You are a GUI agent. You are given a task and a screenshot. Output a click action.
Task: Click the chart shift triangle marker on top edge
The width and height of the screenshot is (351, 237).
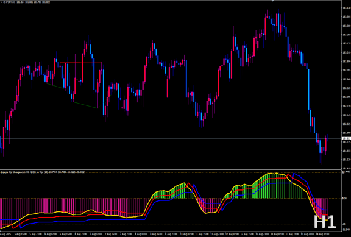click(272, 1)
